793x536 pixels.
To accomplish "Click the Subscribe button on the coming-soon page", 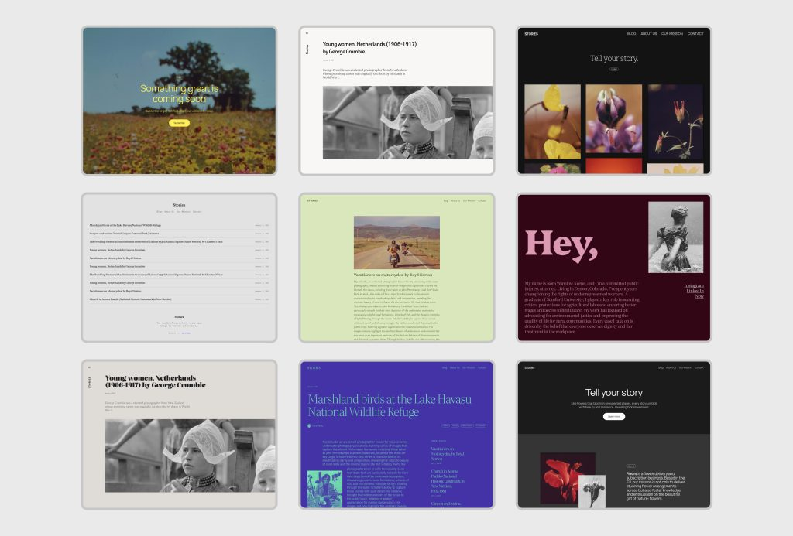I will [179, 123].
